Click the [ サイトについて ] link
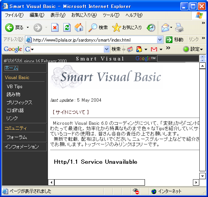The image size is (208, 197). click(71, 112)
